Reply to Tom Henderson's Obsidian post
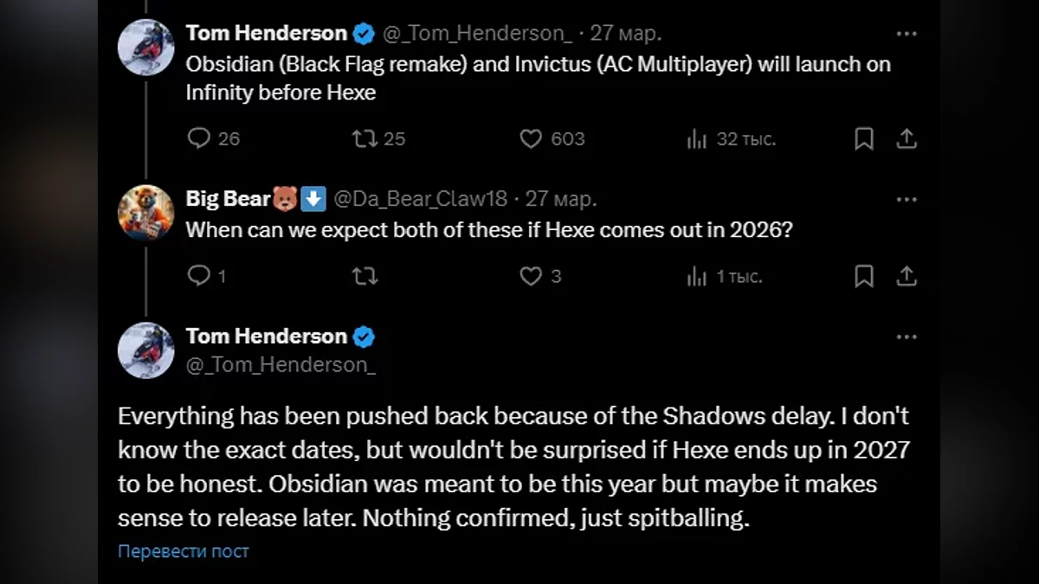The image size is (1039, 584). click(199, 138)
